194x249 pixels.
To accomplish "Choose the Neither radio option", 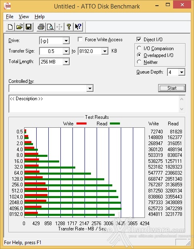I will (x=139, y=62).
